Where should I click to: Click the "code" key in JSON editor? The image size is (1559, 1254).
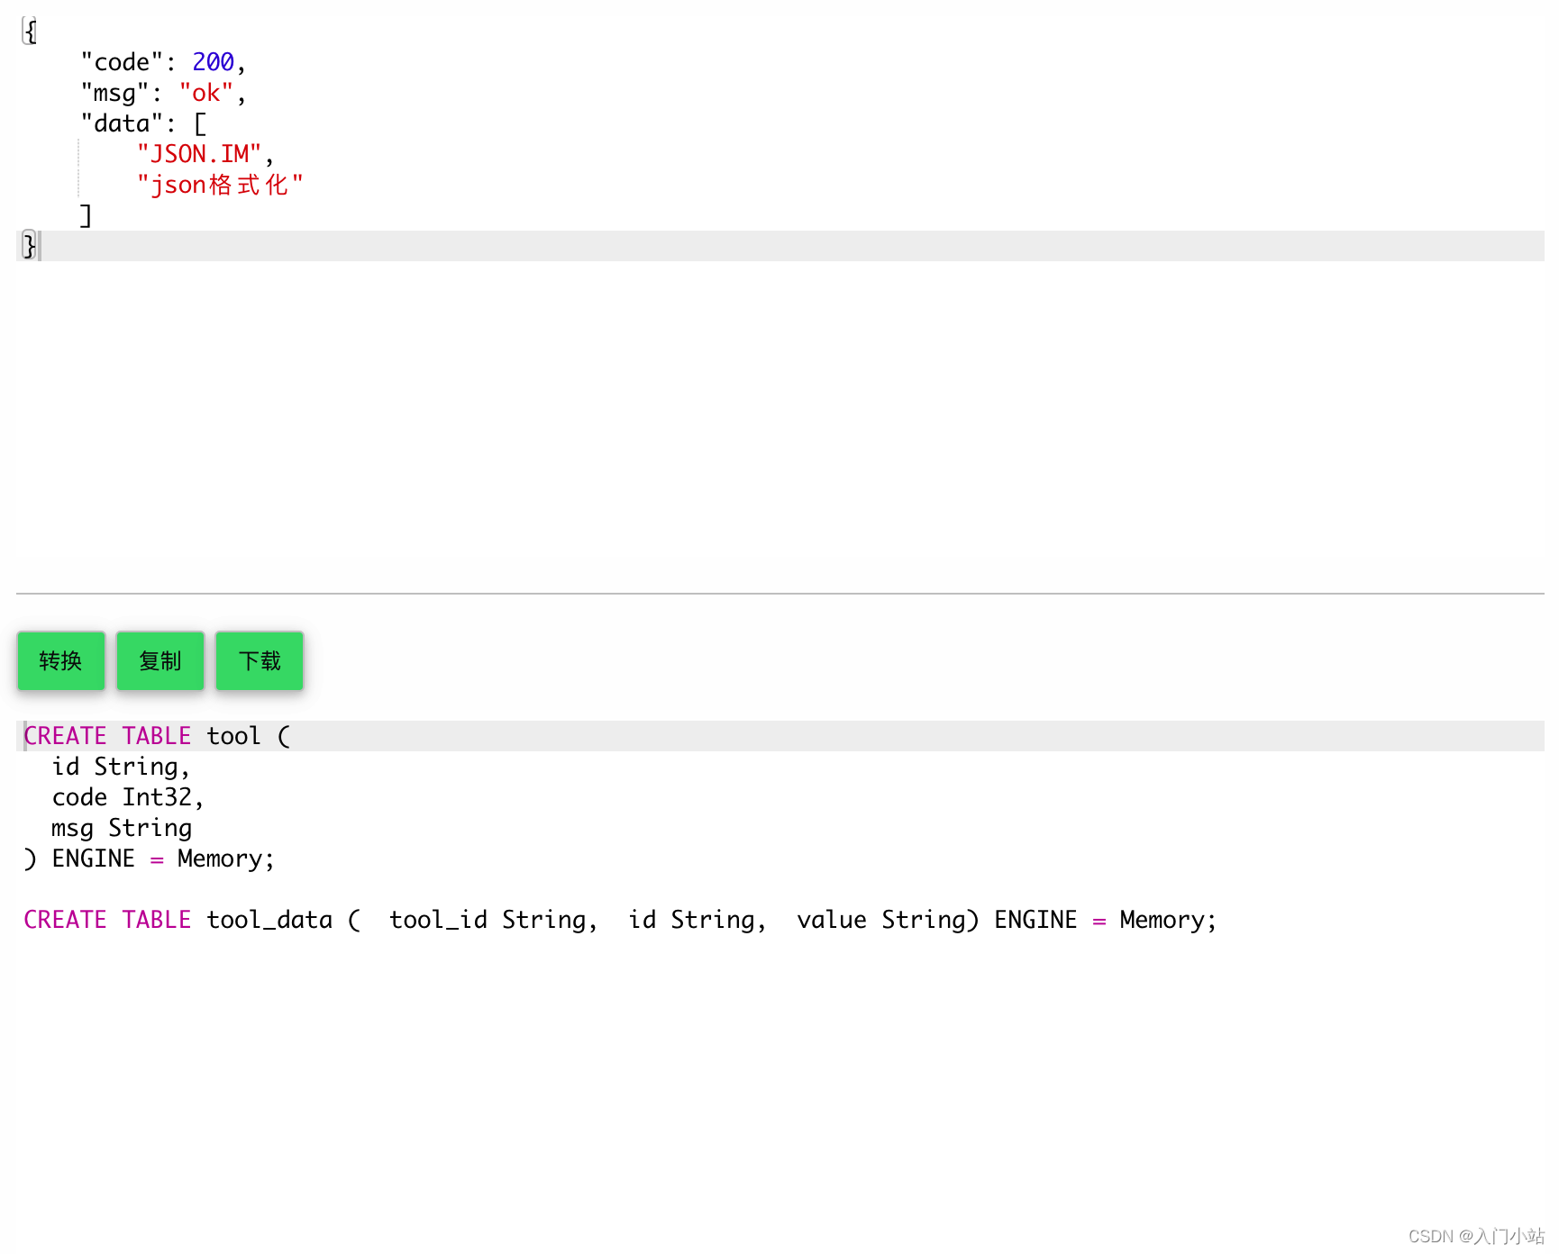point(122,62)
